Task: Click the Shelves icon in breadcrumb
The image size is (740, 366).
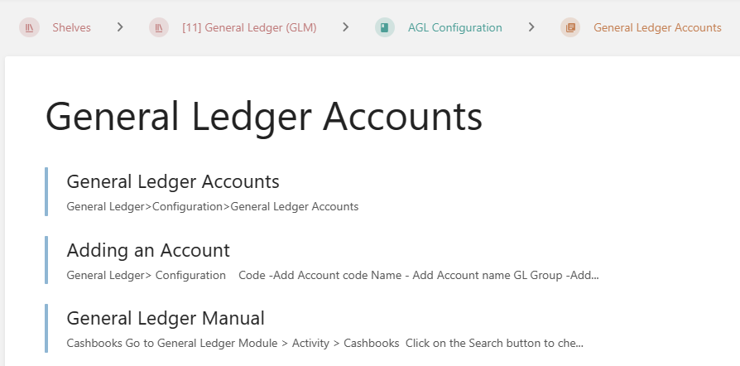Action: point(29,27)
